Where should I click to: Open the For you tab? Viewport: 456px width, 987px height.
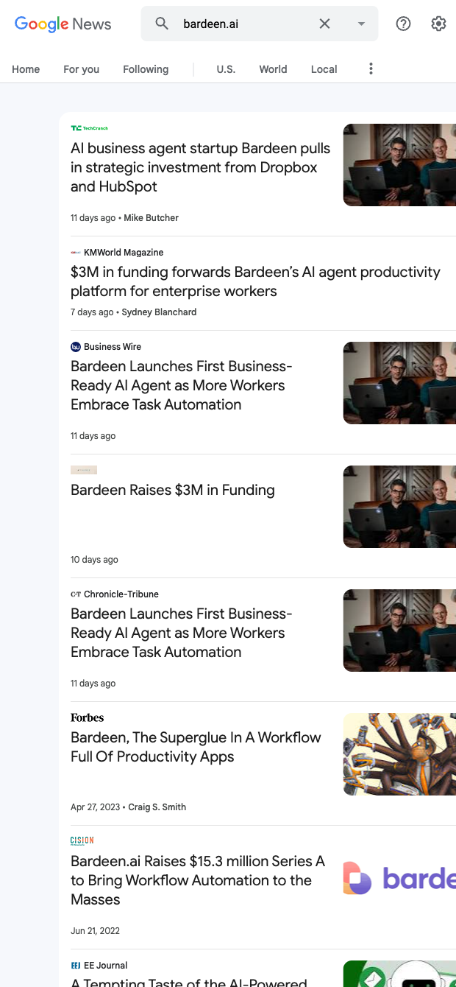coord(81,69)
